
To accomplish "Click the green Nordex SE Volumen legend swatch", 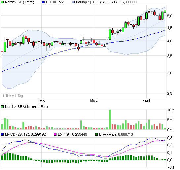I will (x=2, y=107).
